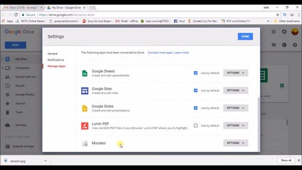302x170 pixels.
Task: Click the Starred star icon in sidebar
Action: [x=8, y=103]
